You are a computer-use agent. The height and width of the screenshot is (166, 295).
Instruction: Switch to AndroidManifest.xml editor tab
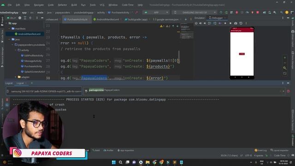107,19
